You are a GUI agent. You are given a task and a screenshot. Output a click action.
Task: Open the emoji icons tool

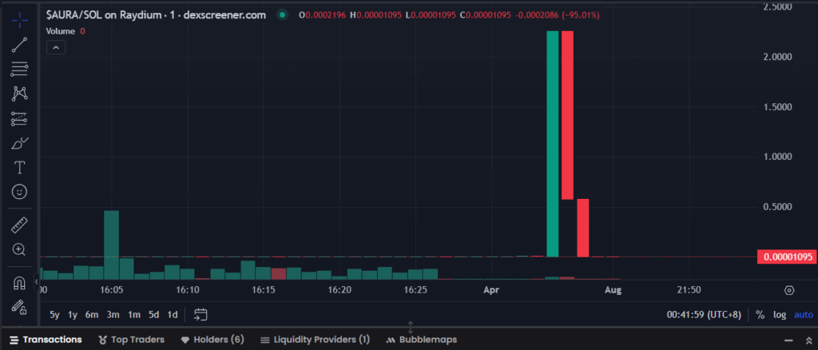pos(19,192)
